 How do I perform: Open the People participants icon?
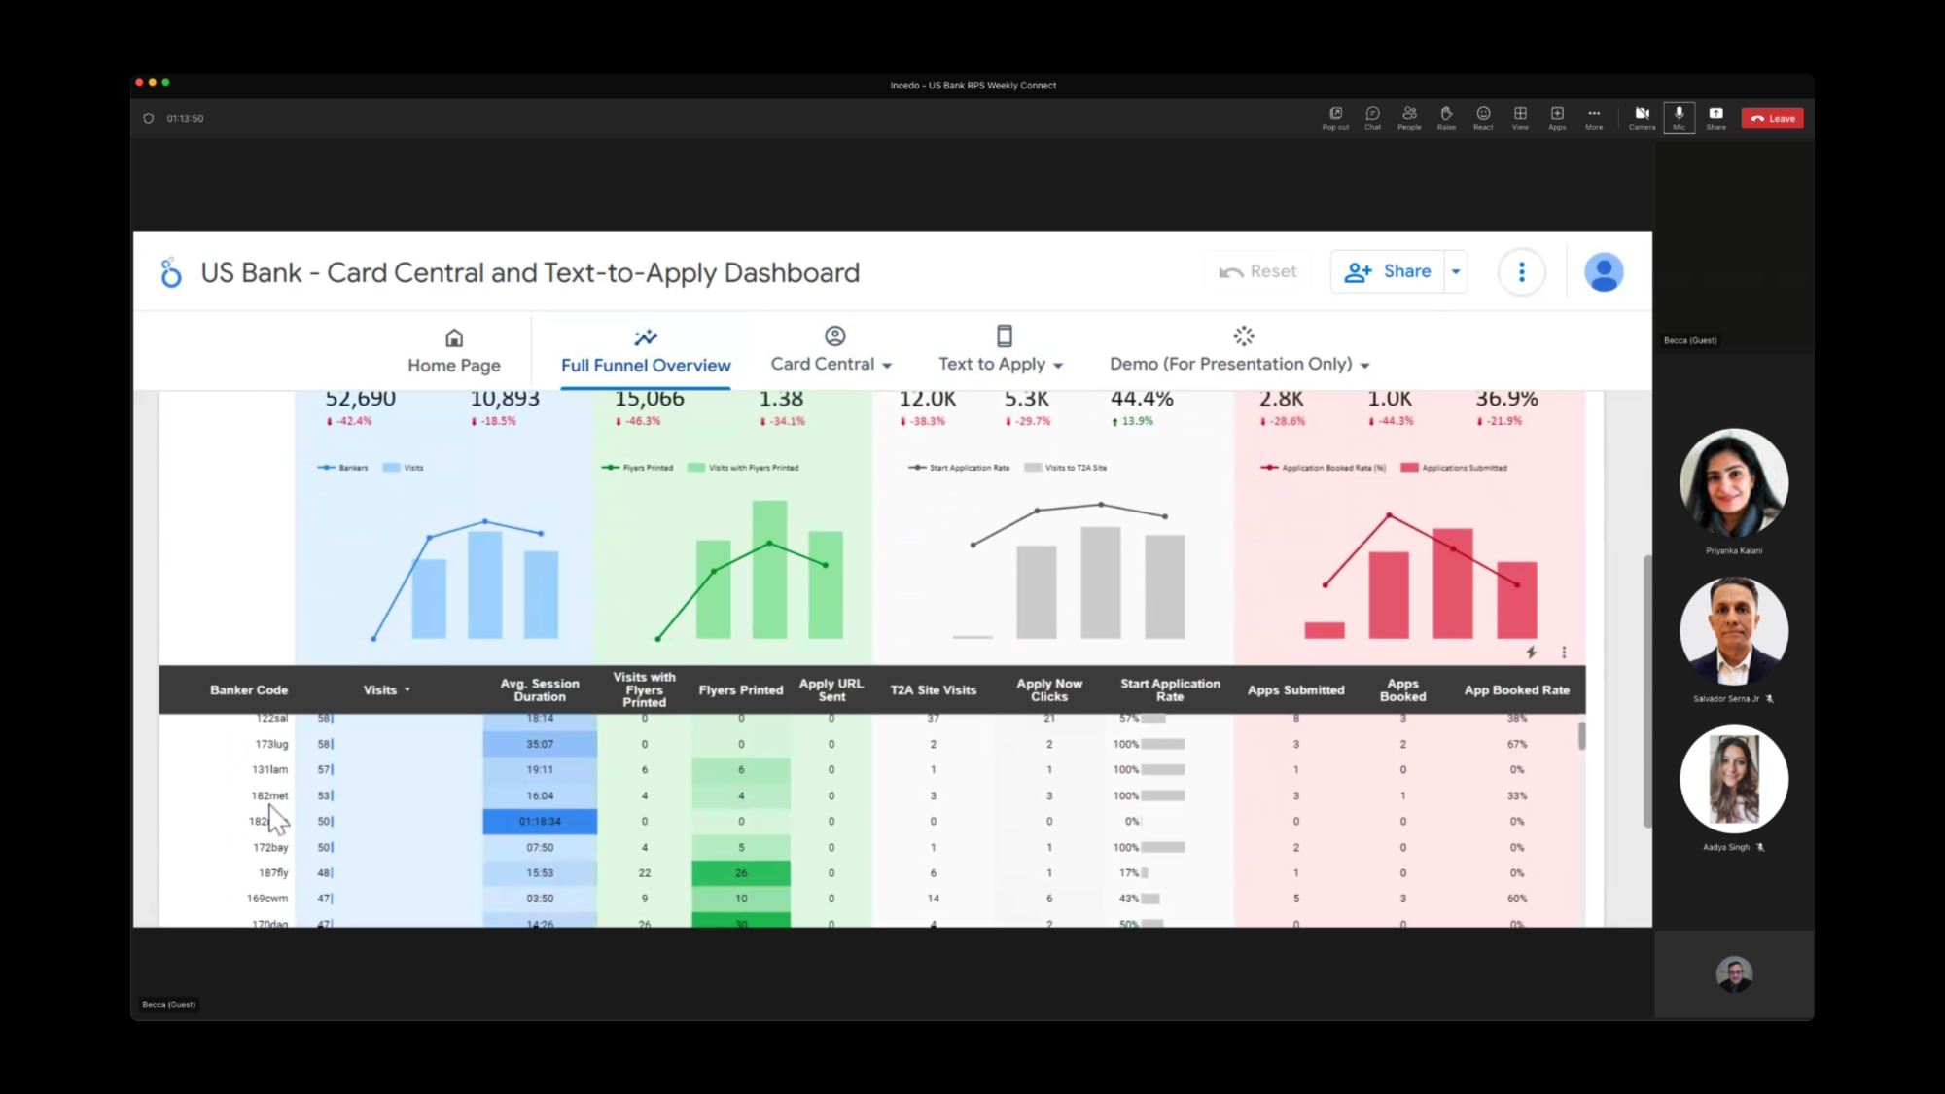[1409, 117]
